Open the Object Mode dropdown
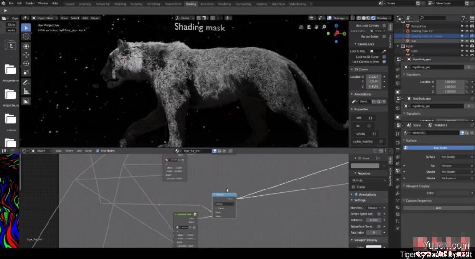The image size is (475, 259). coord(45,18)
